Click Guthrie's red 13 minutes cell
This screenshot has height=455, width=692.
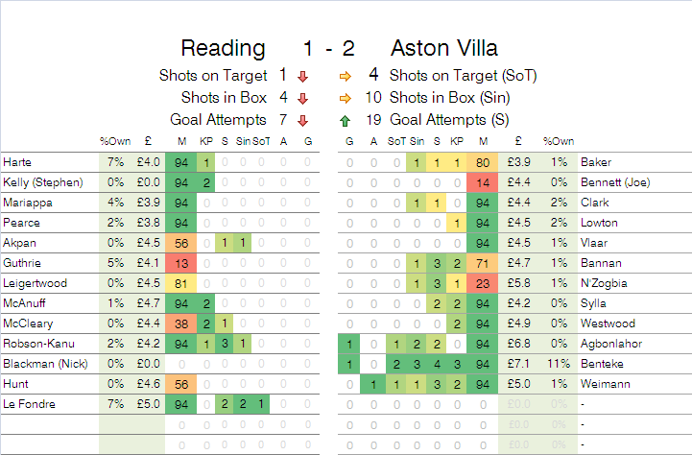pyautogui.click(x=182, y=263)
